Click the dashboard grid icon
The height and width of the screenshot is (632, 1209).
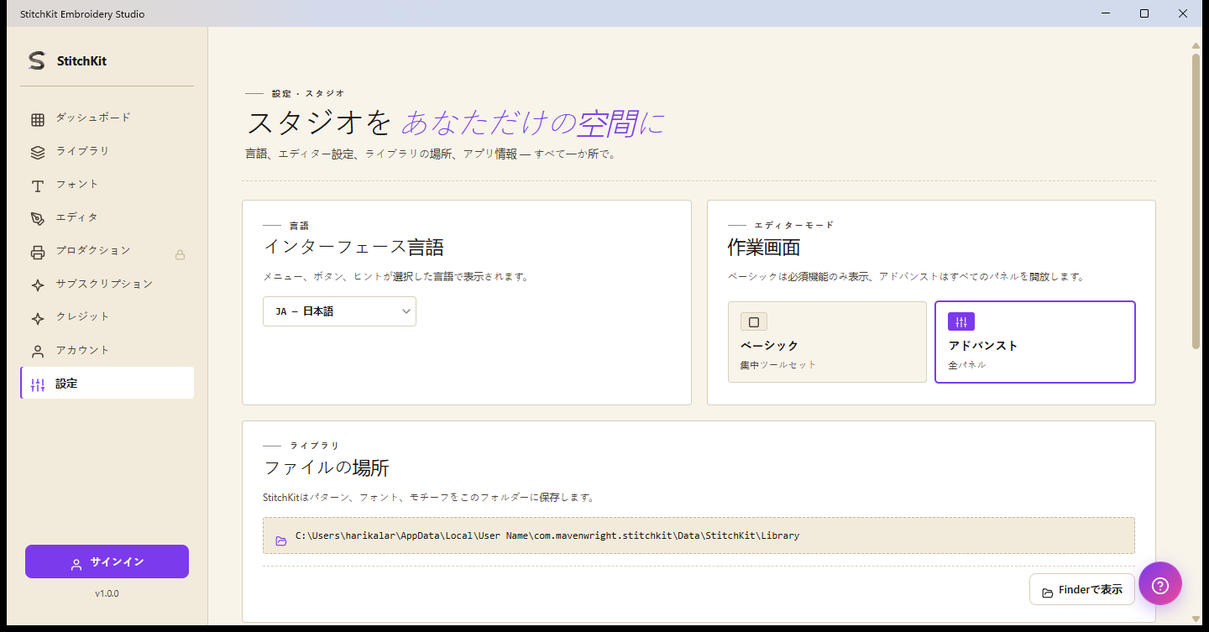(38, 119)
